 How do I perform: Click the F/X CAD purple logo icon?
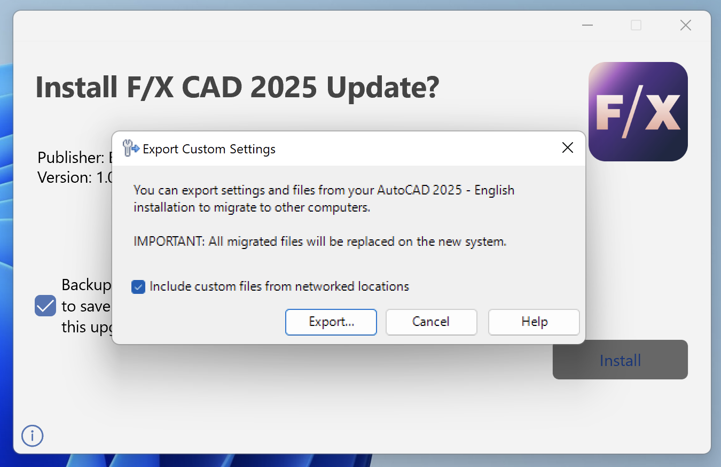click(638, 111)
